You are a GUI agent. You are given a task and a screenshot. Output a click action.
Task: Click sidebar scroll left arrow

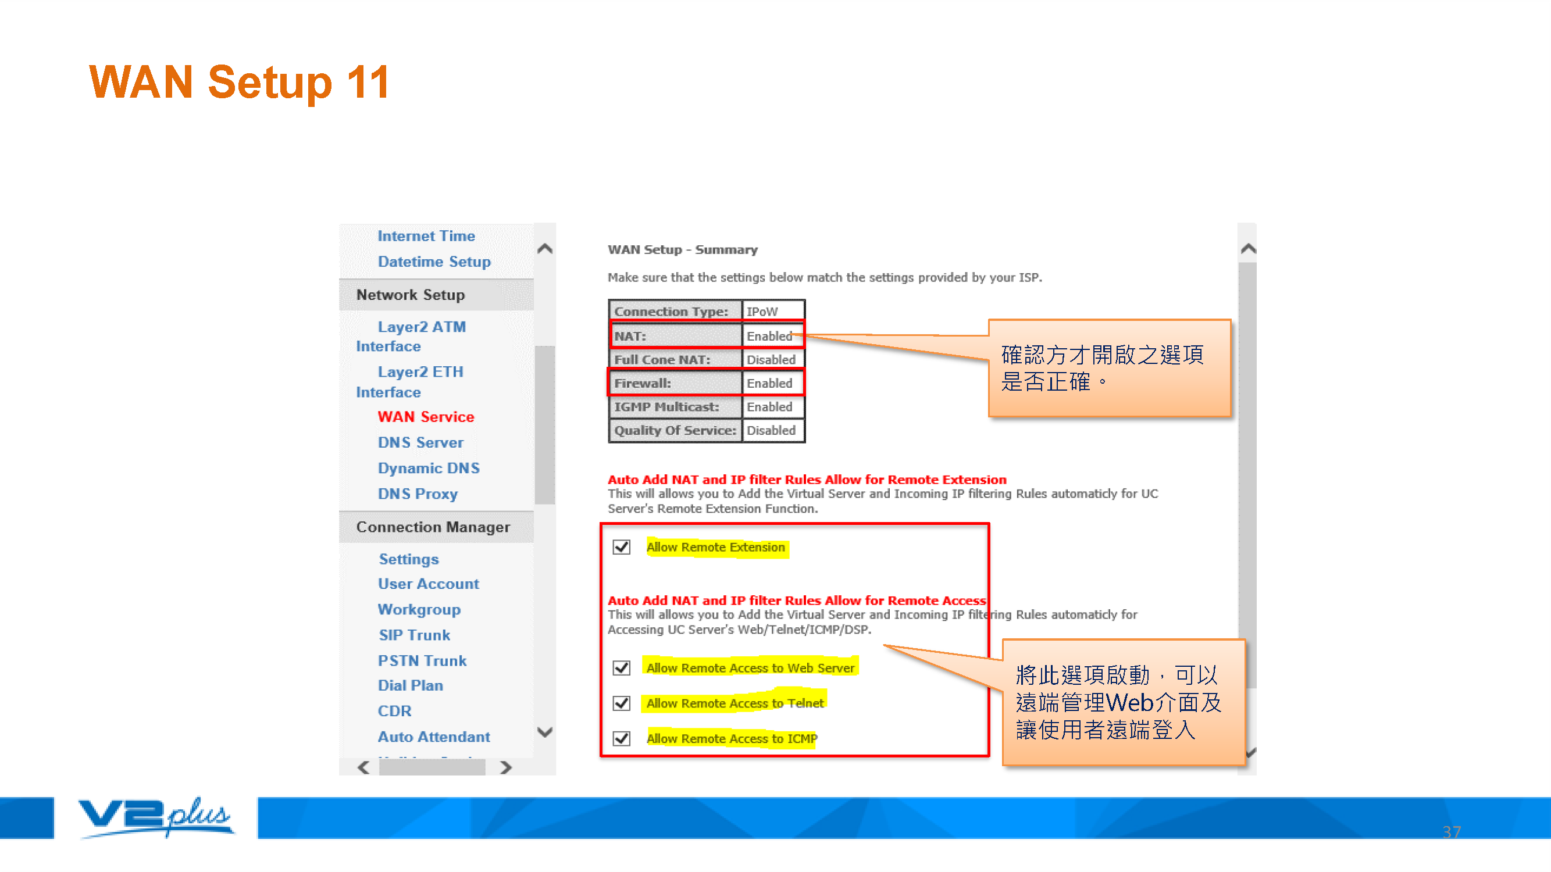tap(363, 767)
